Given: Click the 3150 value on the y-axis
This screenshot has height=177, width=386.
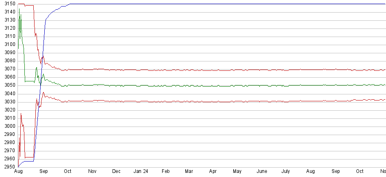Looking at the screenshot, I should pos(10,4).
